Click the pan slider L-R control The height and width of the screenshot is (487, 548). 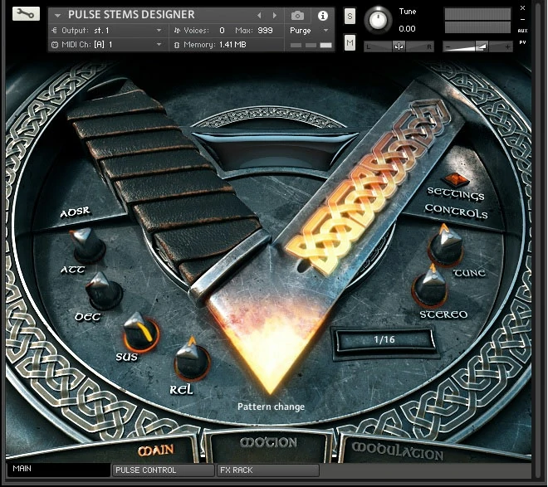[399, 46]
